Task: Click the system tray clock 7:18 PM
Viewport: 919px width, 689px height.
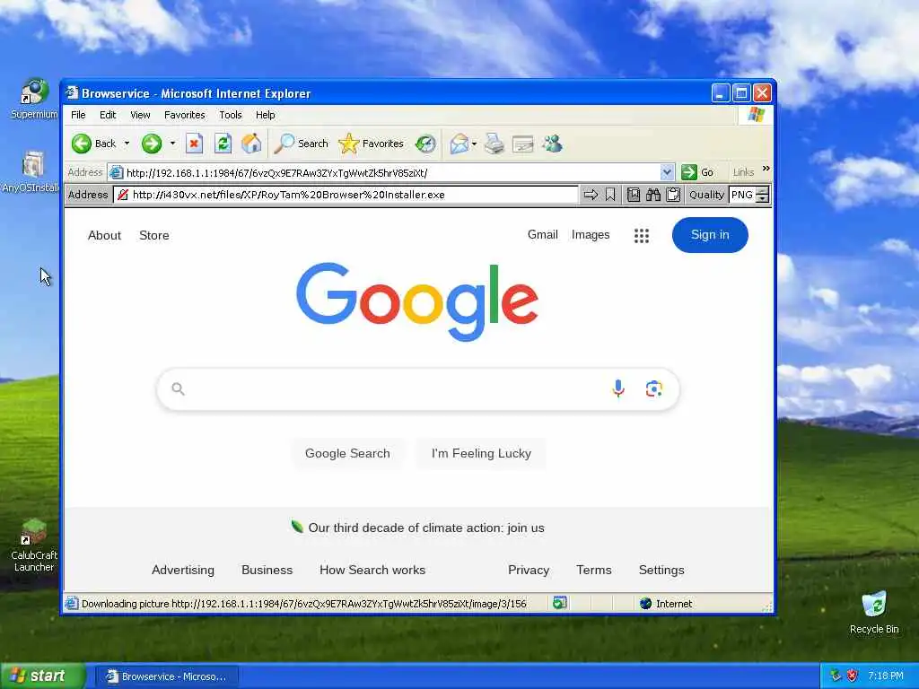Action: [x=886, y=676]
